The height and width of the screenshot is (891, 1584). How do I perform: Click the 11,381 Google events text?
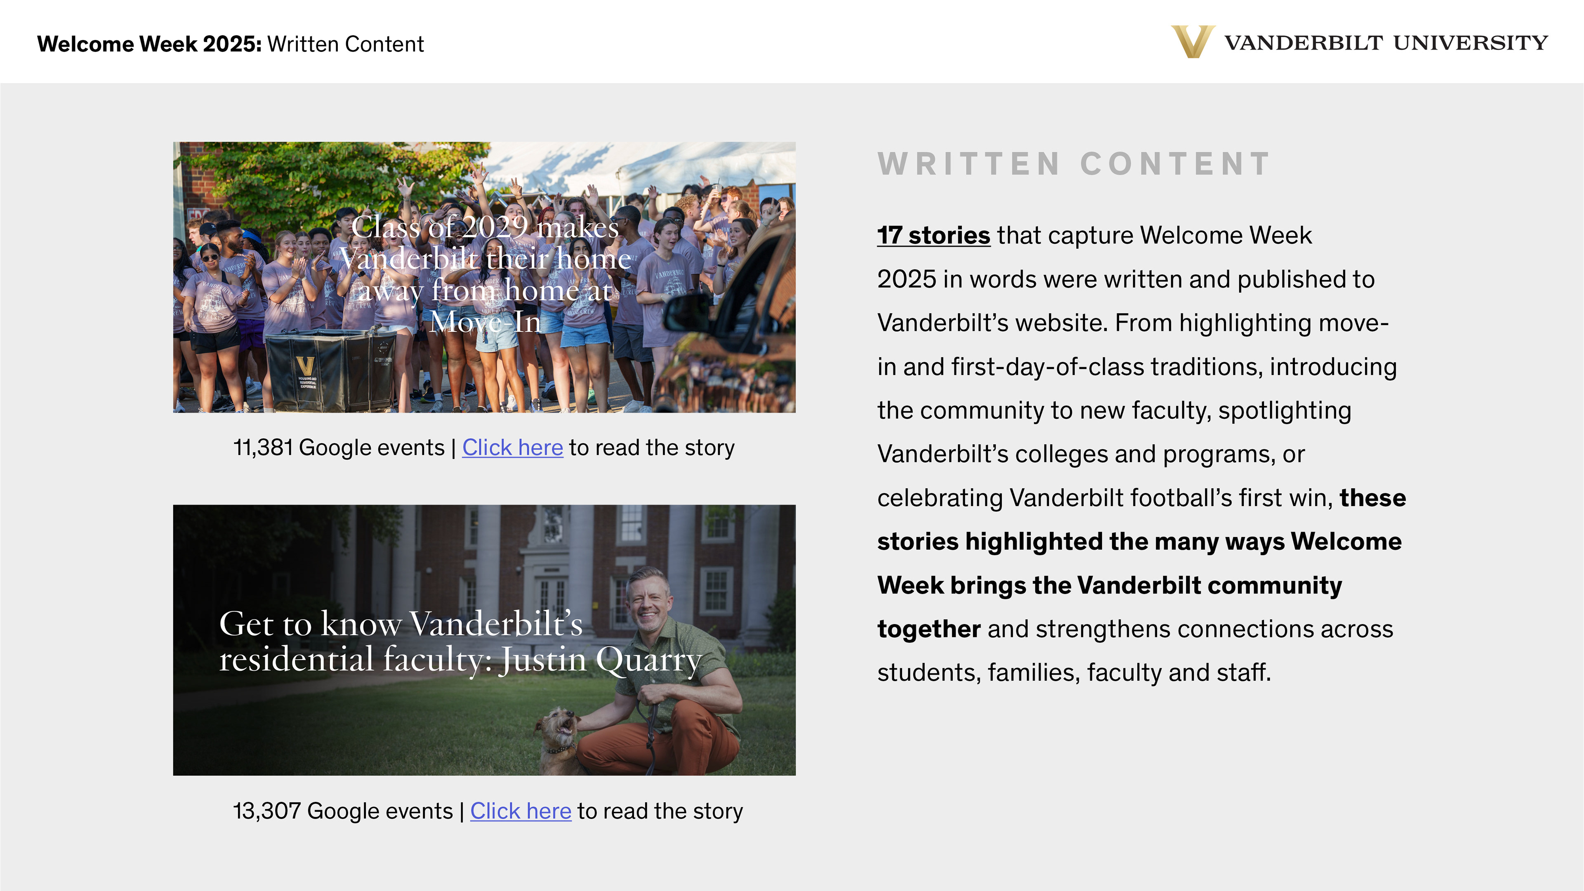tap(338, 448)
